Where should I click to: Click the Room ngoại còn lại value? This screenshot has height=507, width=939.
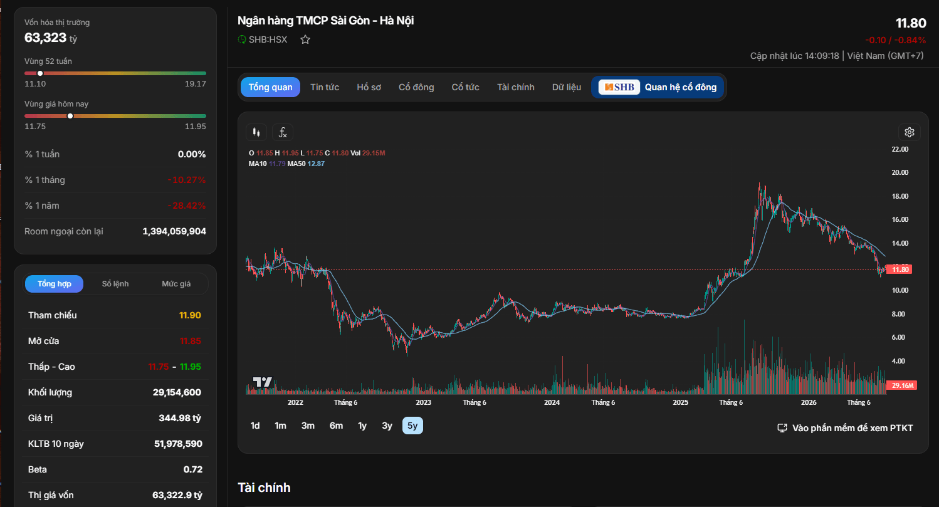pos(174,231)
